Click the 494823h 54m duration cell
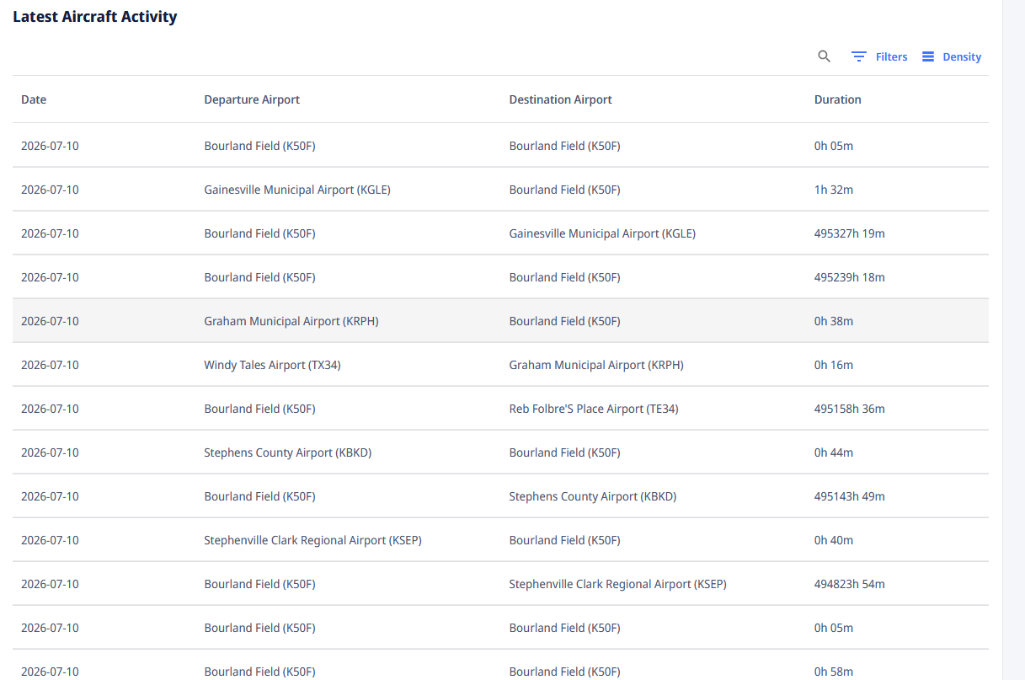The width and height of the screenshot is (1025, 680). (x=850, y=584)
